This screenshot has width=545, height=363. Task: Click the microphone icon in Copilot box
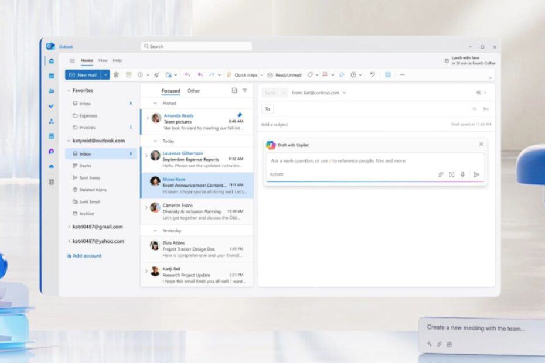463,174
